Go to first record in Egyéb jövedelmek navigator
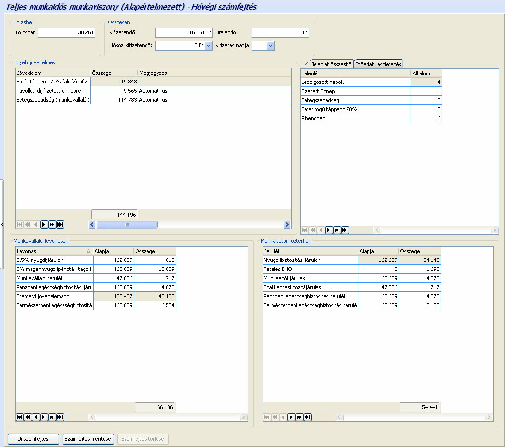This screenshot has height=447, width=505. (x=19, y=224)
